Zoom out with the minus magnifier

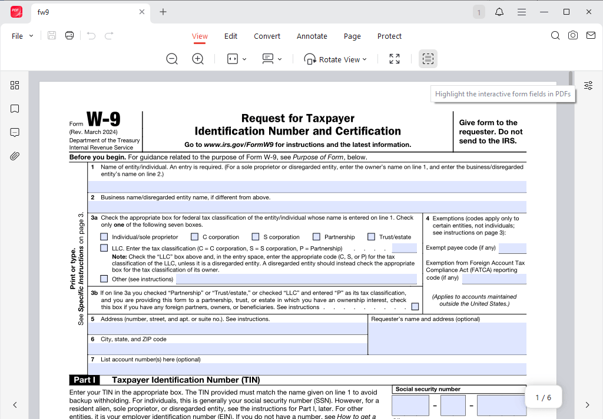click(x=172, y=59)
